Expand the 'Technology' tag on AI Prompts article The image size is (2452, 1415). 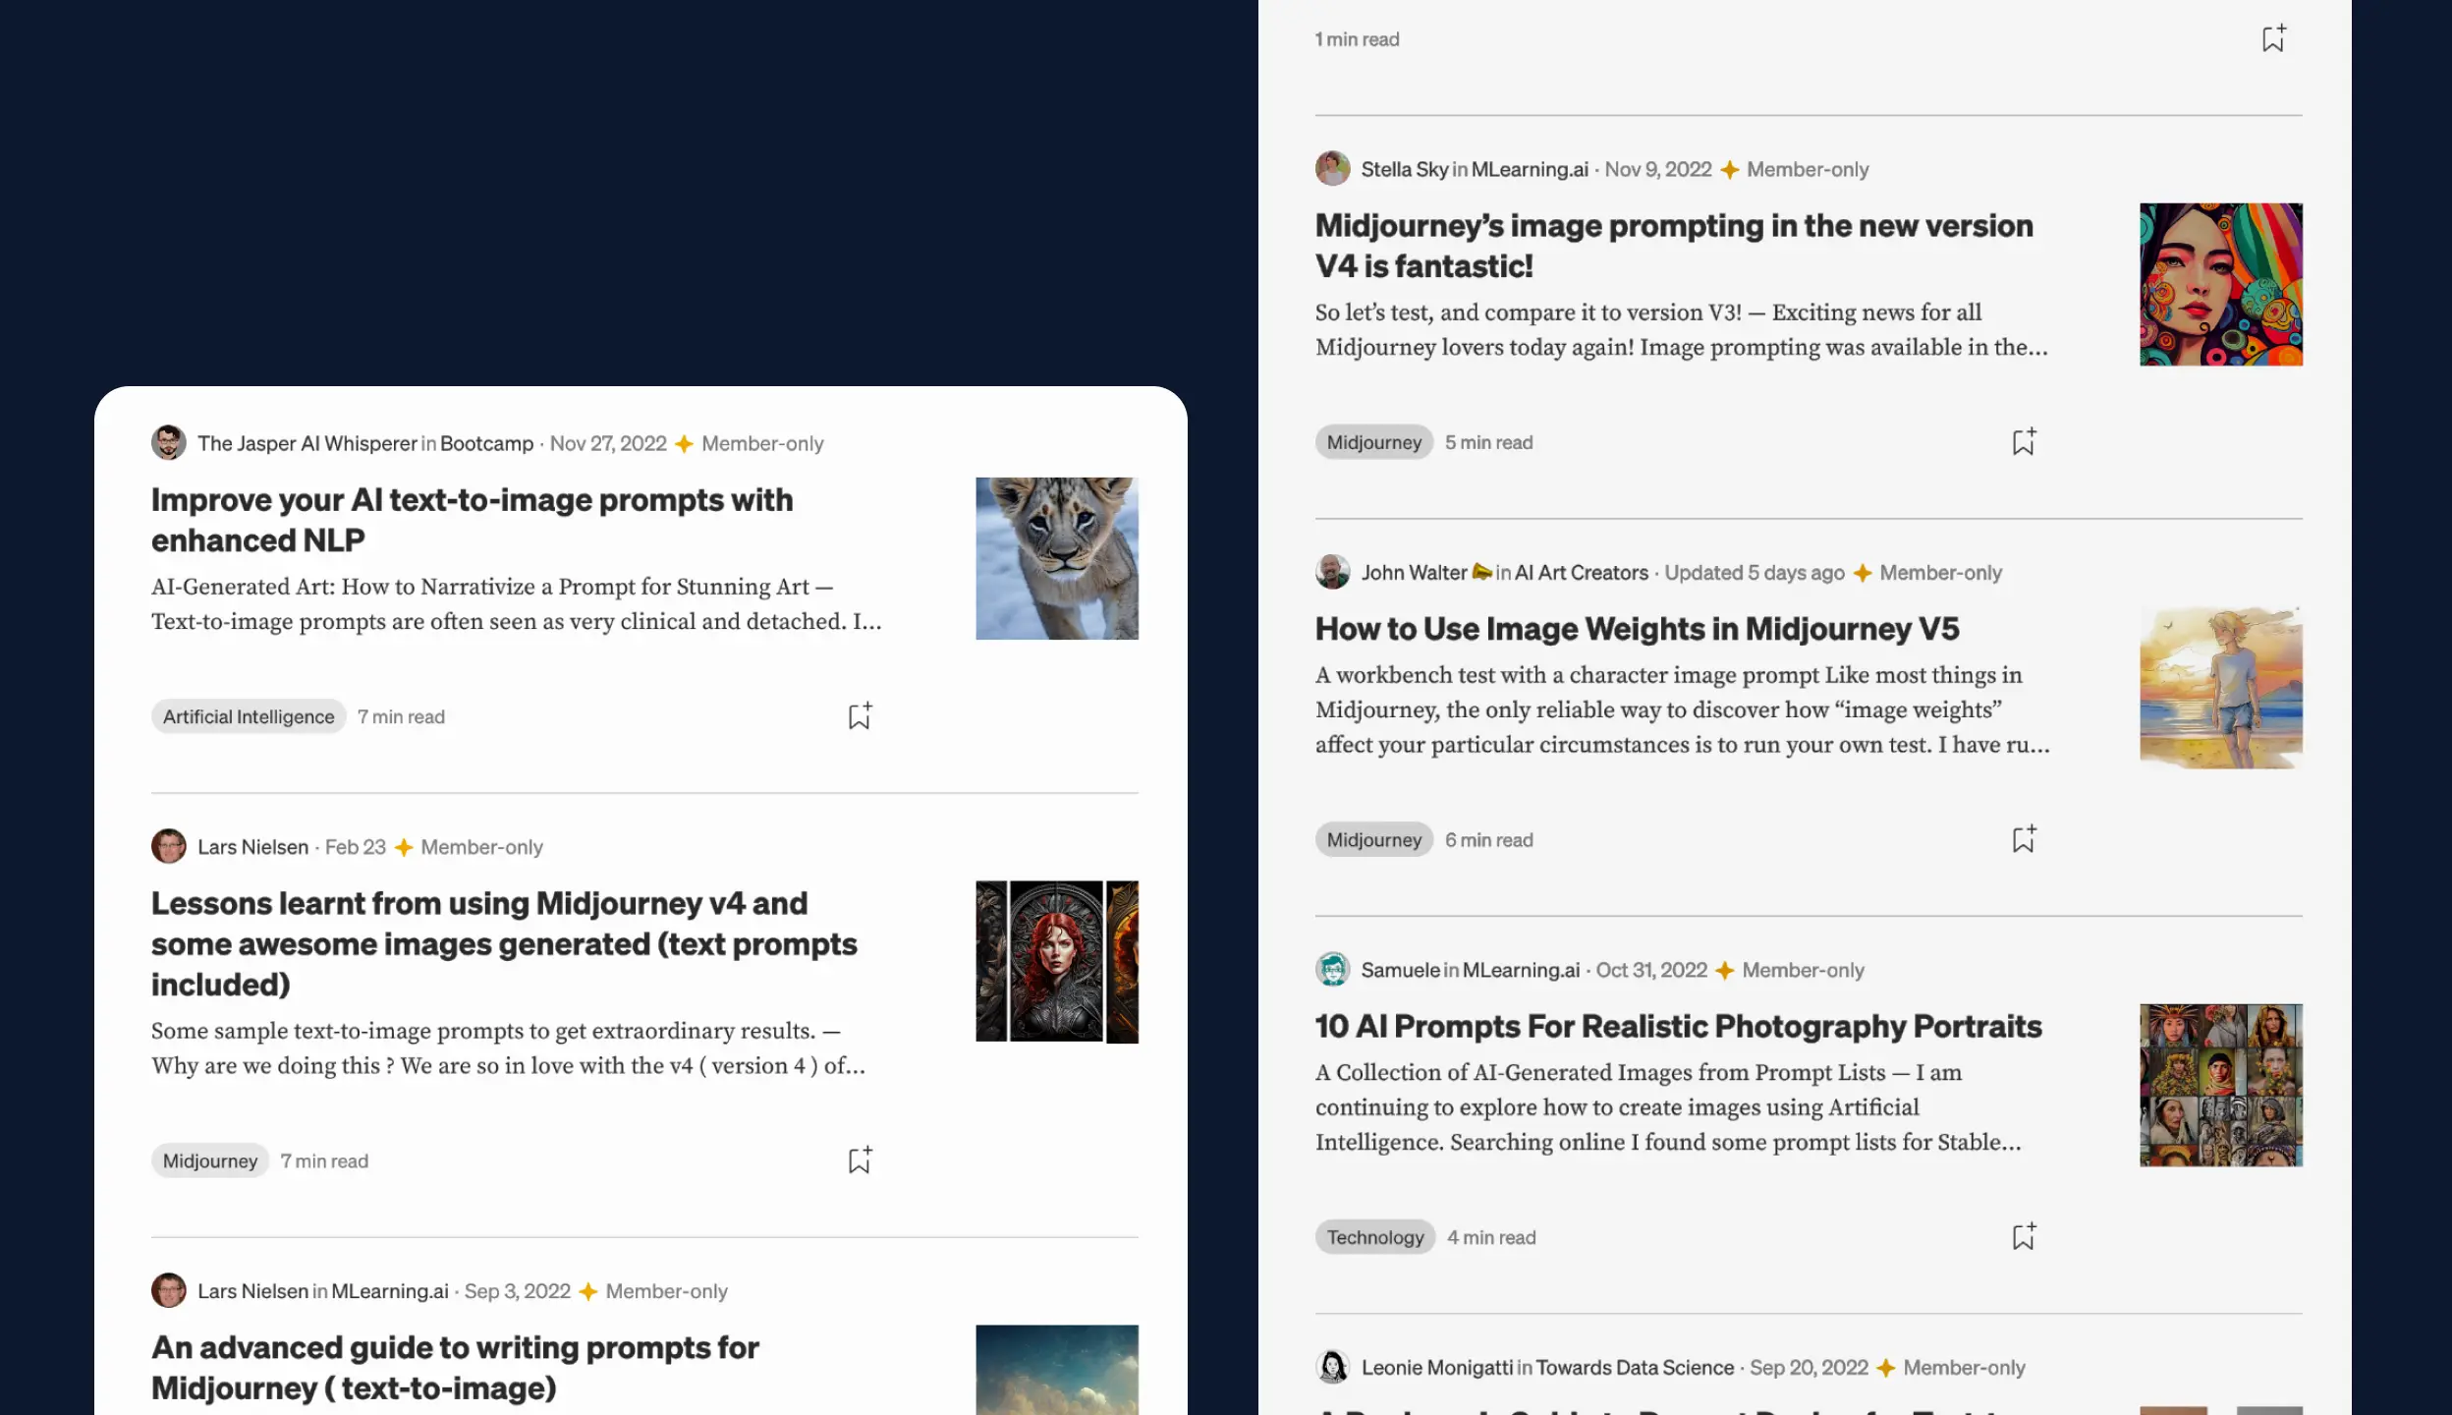tap(1374, 1236)
